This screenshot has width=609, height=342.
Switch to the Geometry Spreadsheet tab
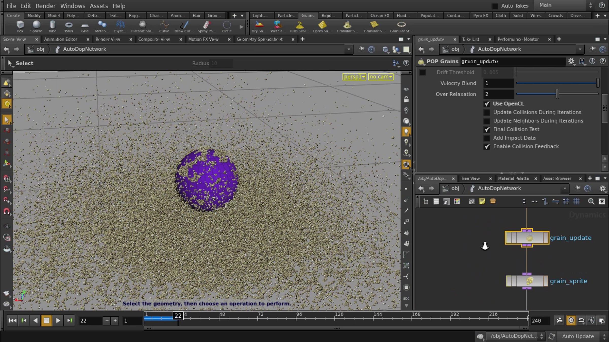pyautogui.click(x=260, y=39)
